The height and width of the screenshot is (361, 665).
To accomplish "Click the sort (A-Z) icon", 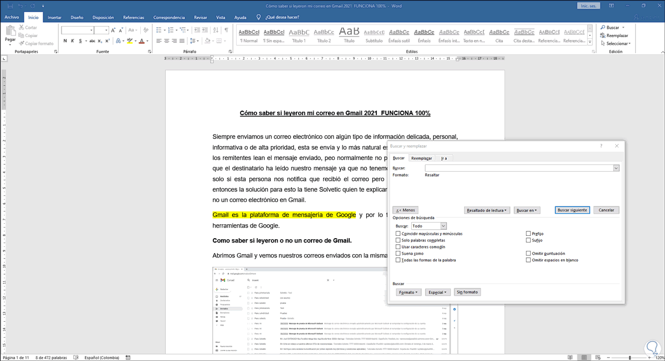I will 216,30.
